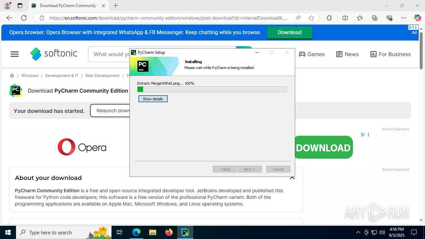This screenshot has width=425, height=239.
Task: Open the Windows breadcrumb link
Action: [x=30, y=76]
